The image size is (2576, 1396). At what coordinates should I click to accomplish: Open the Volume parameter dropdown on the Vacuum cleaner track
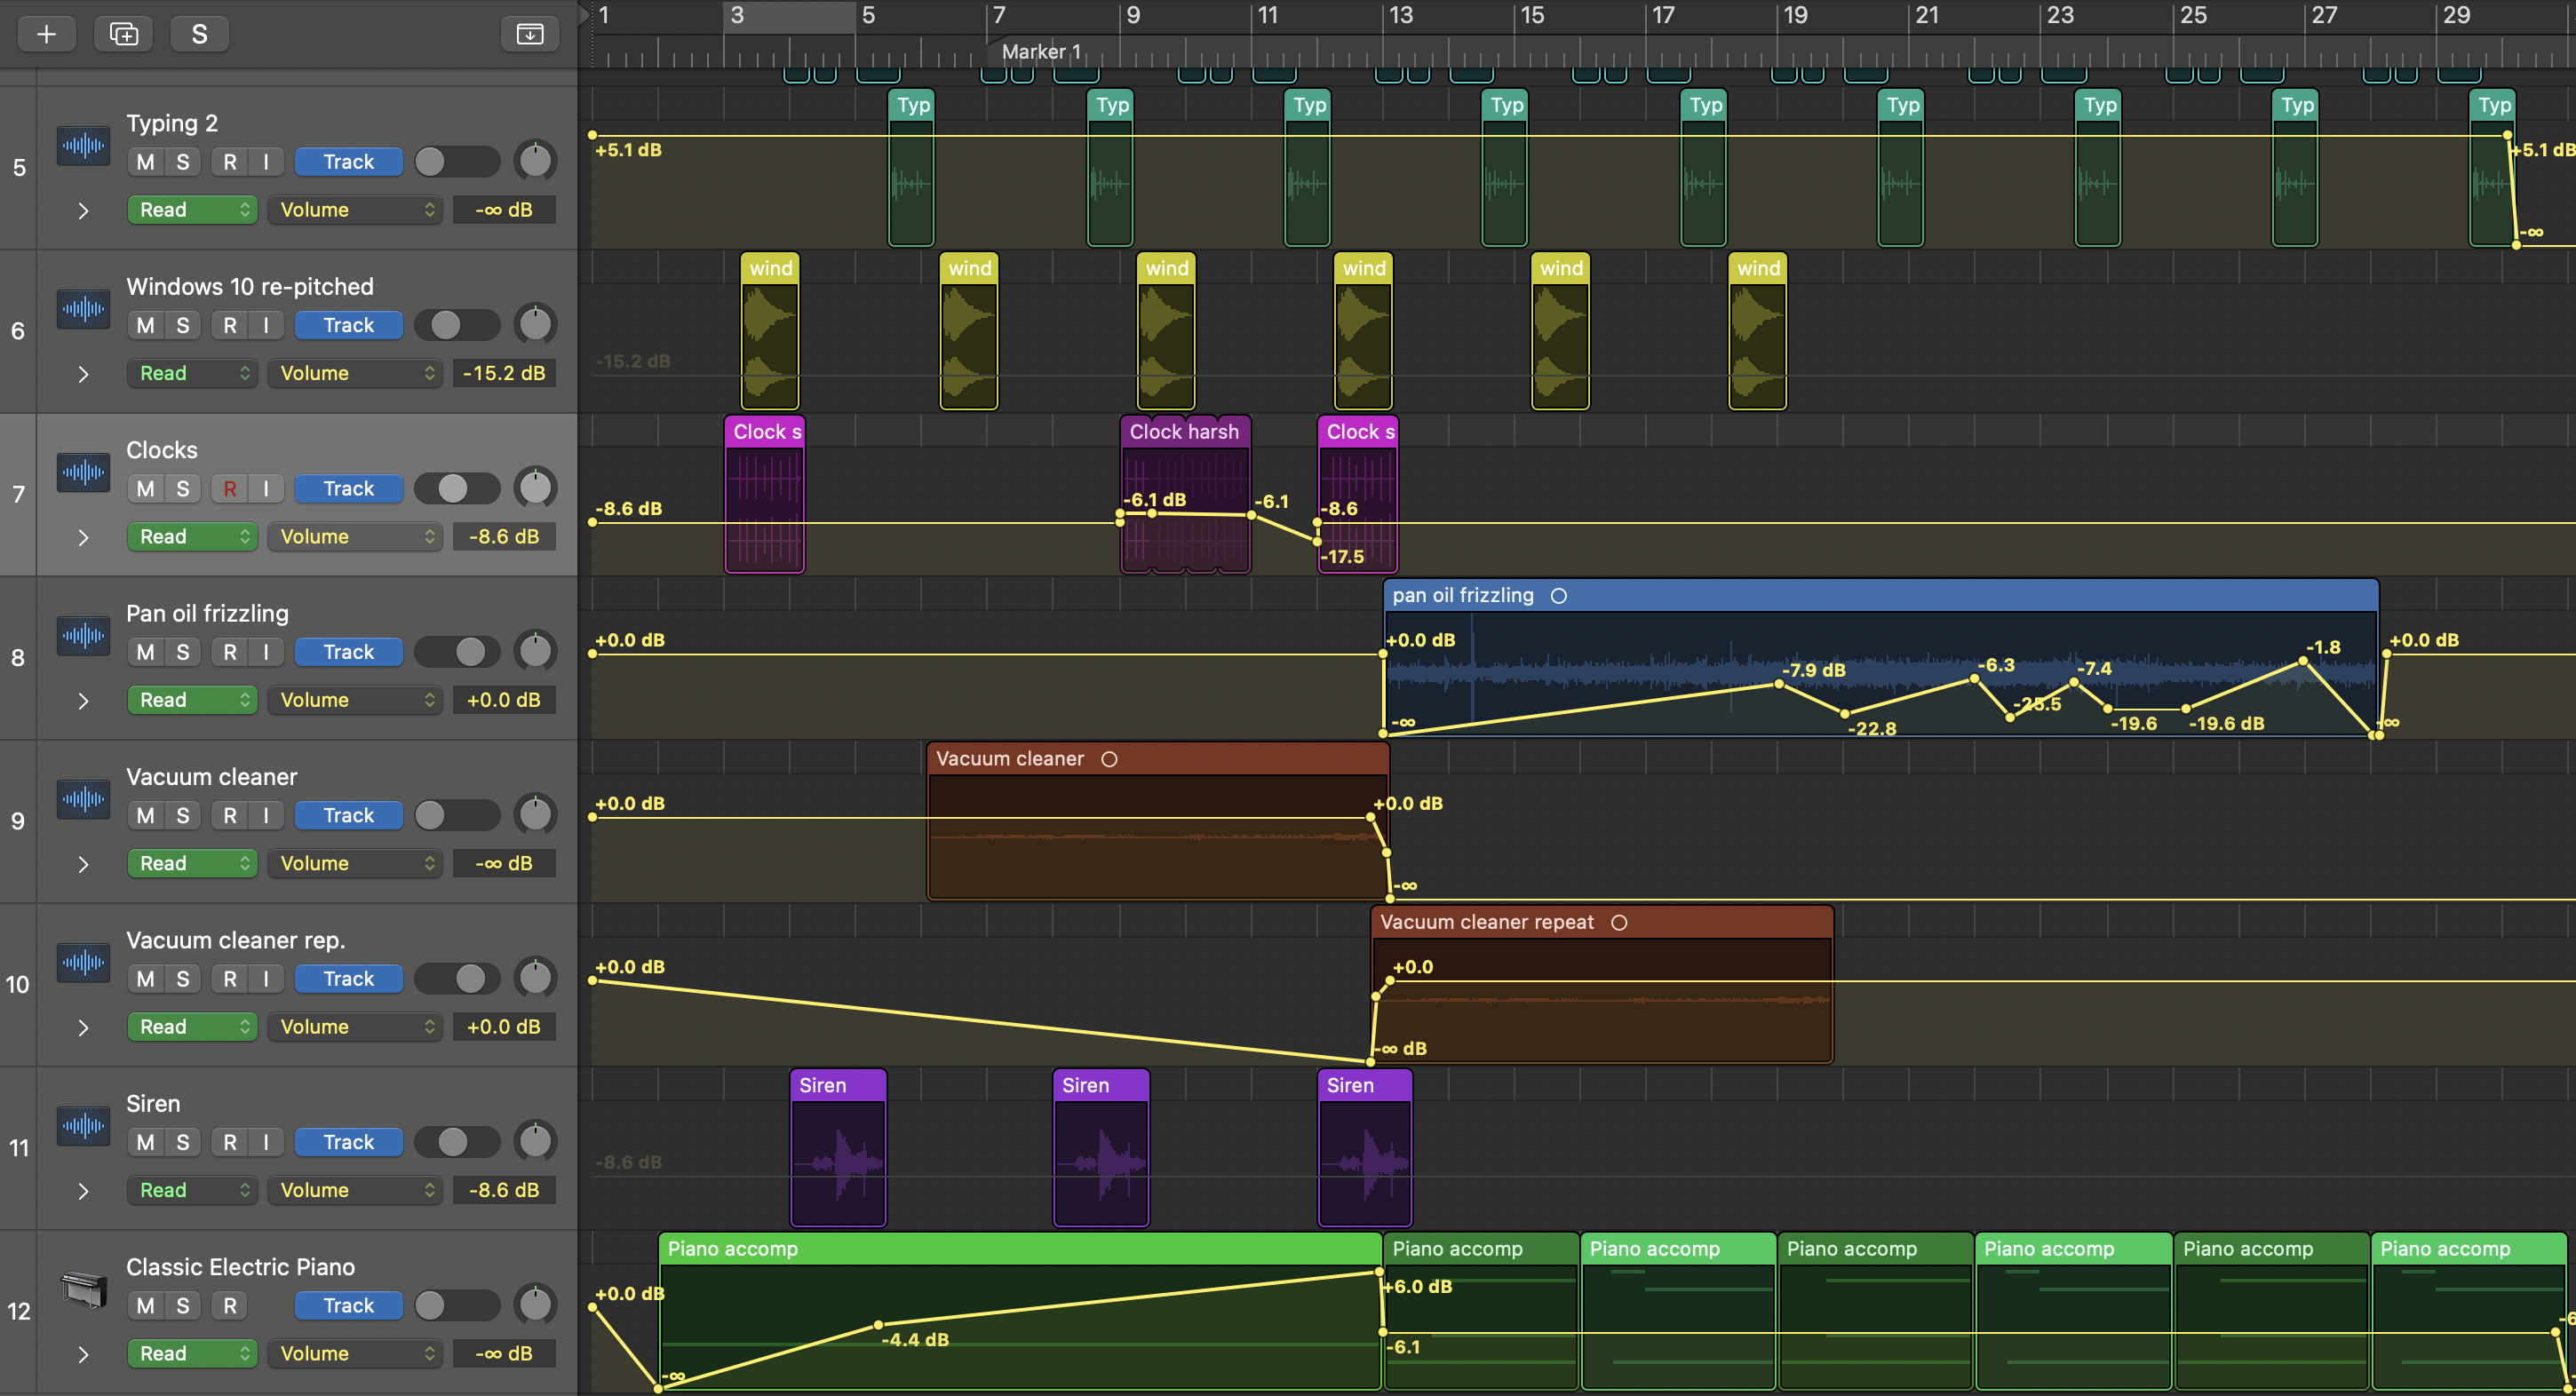pos(355,863)
